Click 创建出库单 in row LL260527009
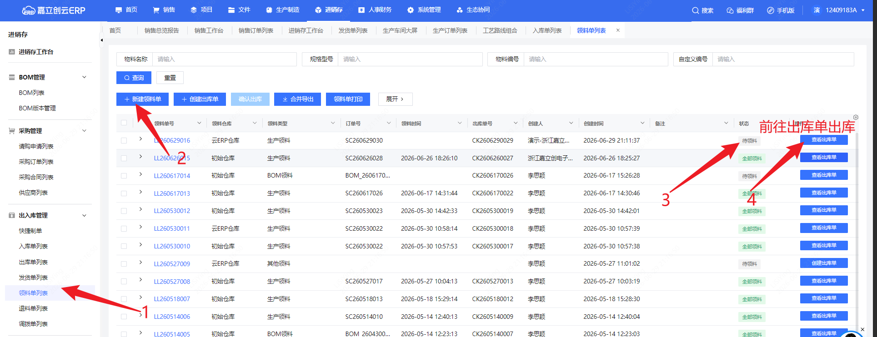Image resolution: width=877 pixels, height=337 pixels. tap(824, 263)
